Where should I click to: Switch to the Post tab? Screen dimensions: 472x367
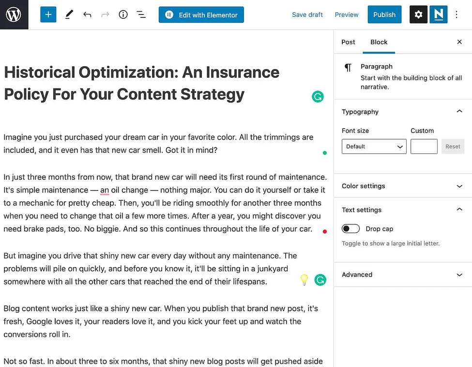pyautogui.click(x=348, y=42)
